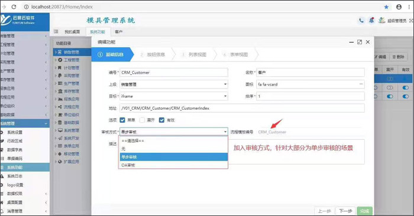Go to step 4 表单视图
Screen dimensions: 414x216
[235, 54]
